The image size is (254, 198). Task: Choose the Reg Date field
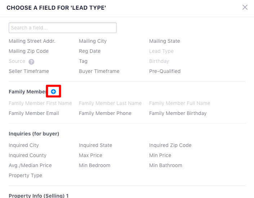pos(90,51)
